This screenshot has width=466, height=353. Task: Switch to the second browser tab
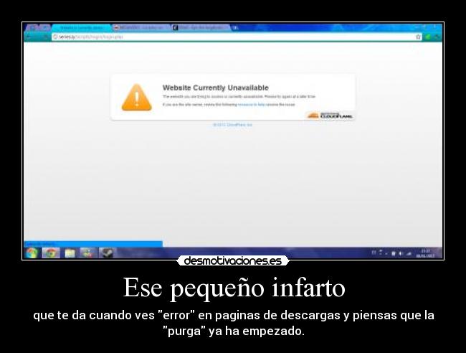141,28
